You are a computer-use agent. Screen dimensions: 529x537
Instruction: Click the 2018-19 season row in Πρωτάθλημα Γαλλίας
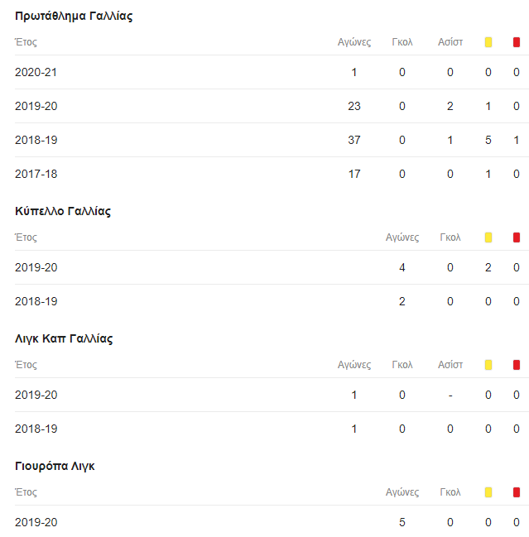click(x=272, y=140)
